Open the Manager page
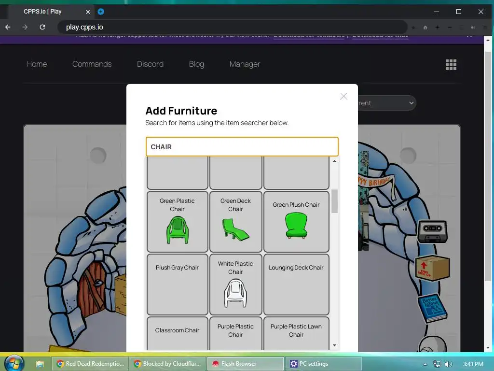Screen dimensions: 494x371 coord(245,64)
